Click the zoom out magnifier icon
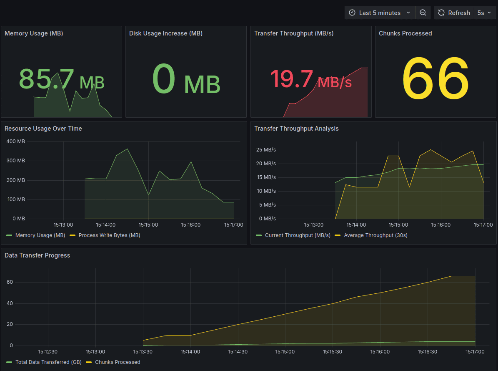This screenshot has width=498, height=371. tap(423, 13)
